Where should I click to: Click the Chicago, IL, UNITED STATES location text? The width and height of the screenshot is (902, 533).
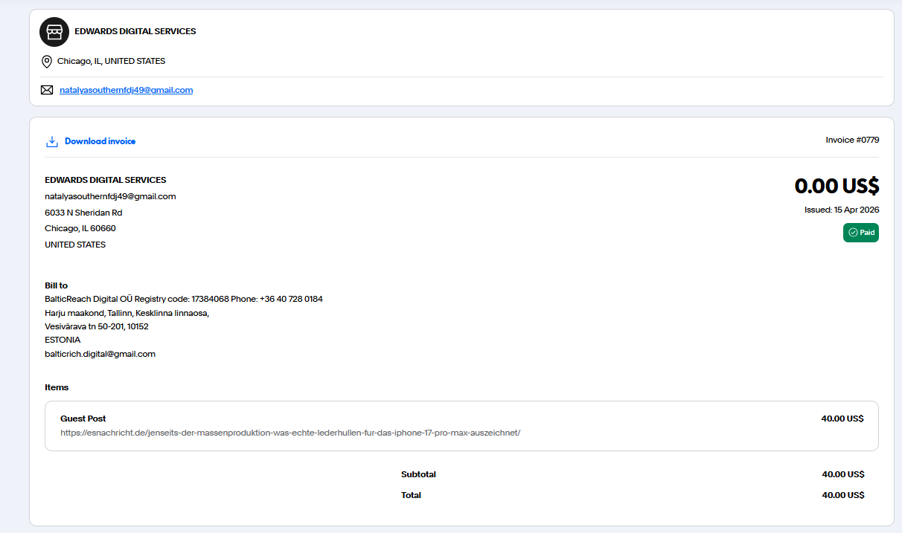tap(111, 61)
